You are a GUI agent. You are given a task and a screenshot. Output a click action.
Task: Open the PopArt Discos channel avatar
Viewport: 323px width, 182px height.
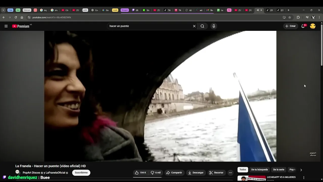17,172
